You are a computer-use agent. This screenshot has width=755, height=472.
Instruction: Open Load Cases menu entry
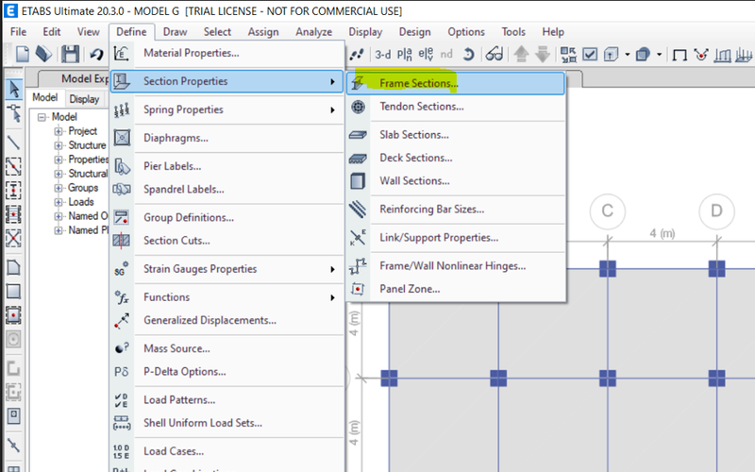click(x=226, y=452)
